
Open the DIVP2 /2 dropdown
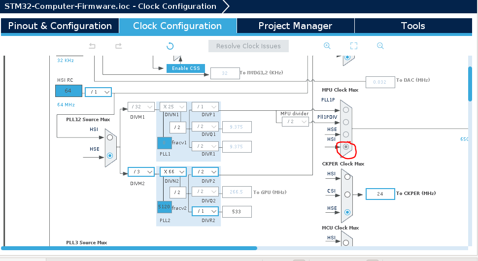(x=205, y=172)
